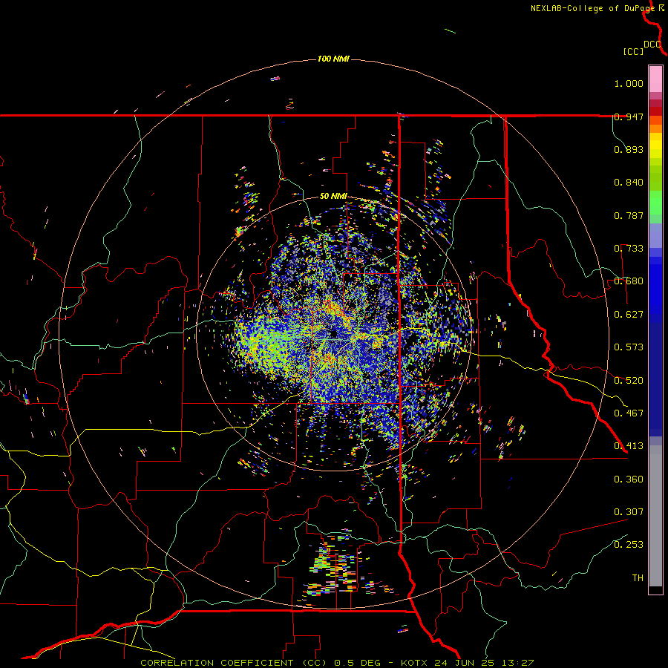The height and width of the screenshot is (668, 668).
Task: Select the 0.840 scale value
Action: 629,183
